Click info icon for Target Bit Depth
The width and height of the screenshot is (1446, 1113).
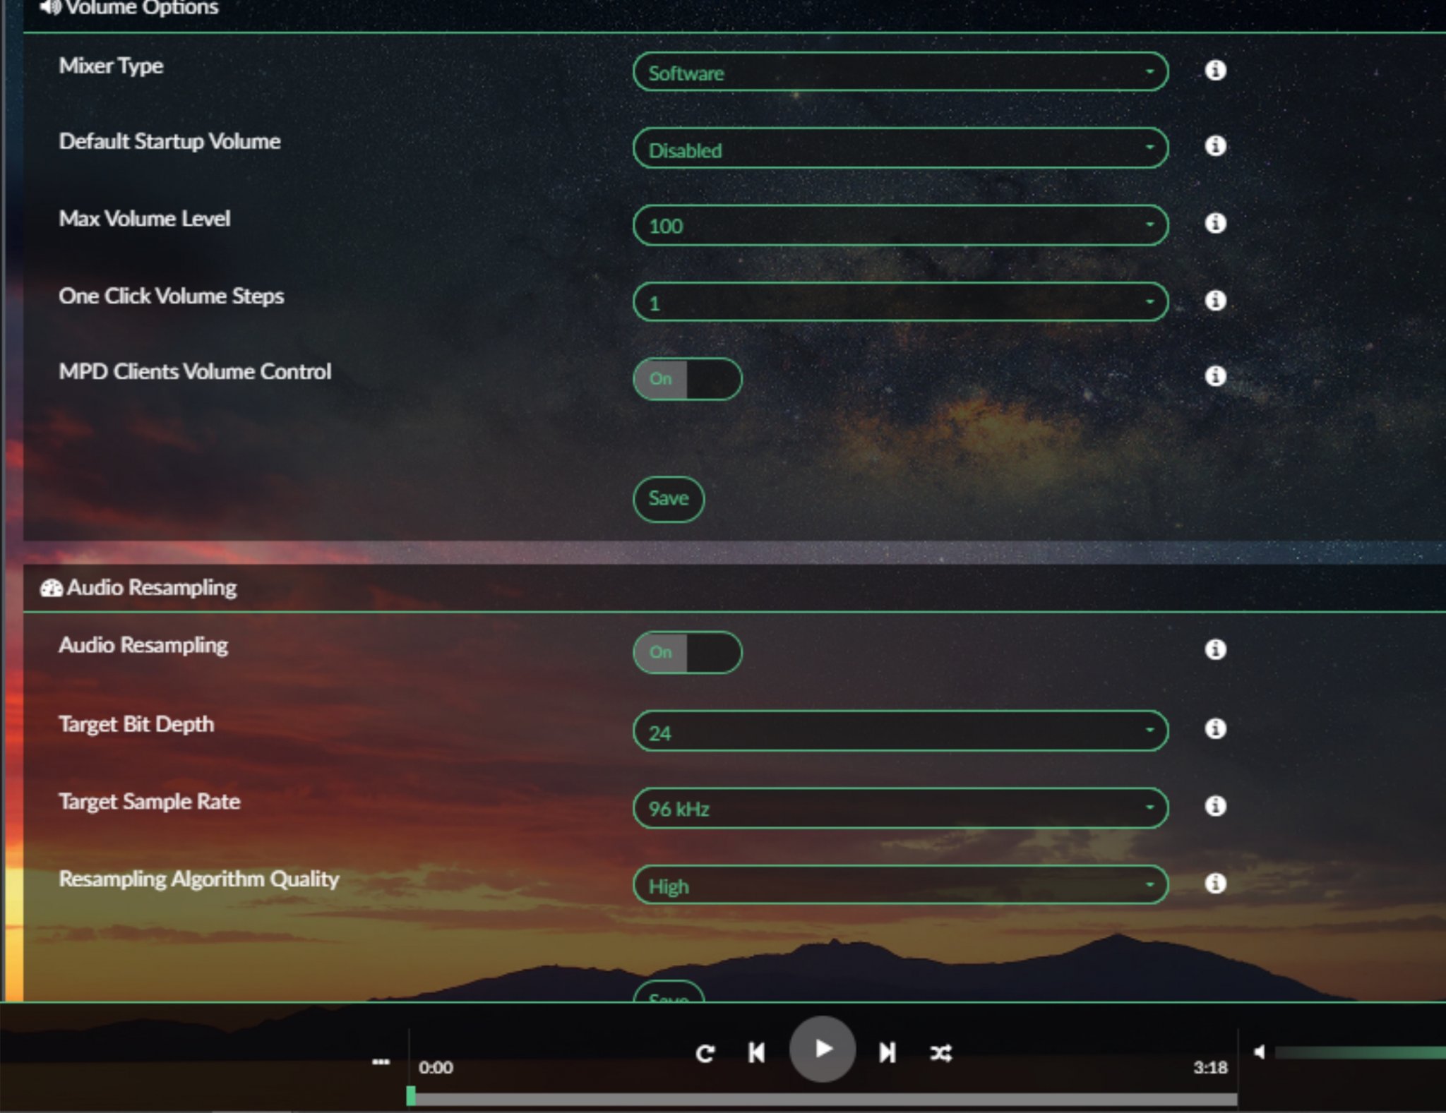pos(1215,728)
